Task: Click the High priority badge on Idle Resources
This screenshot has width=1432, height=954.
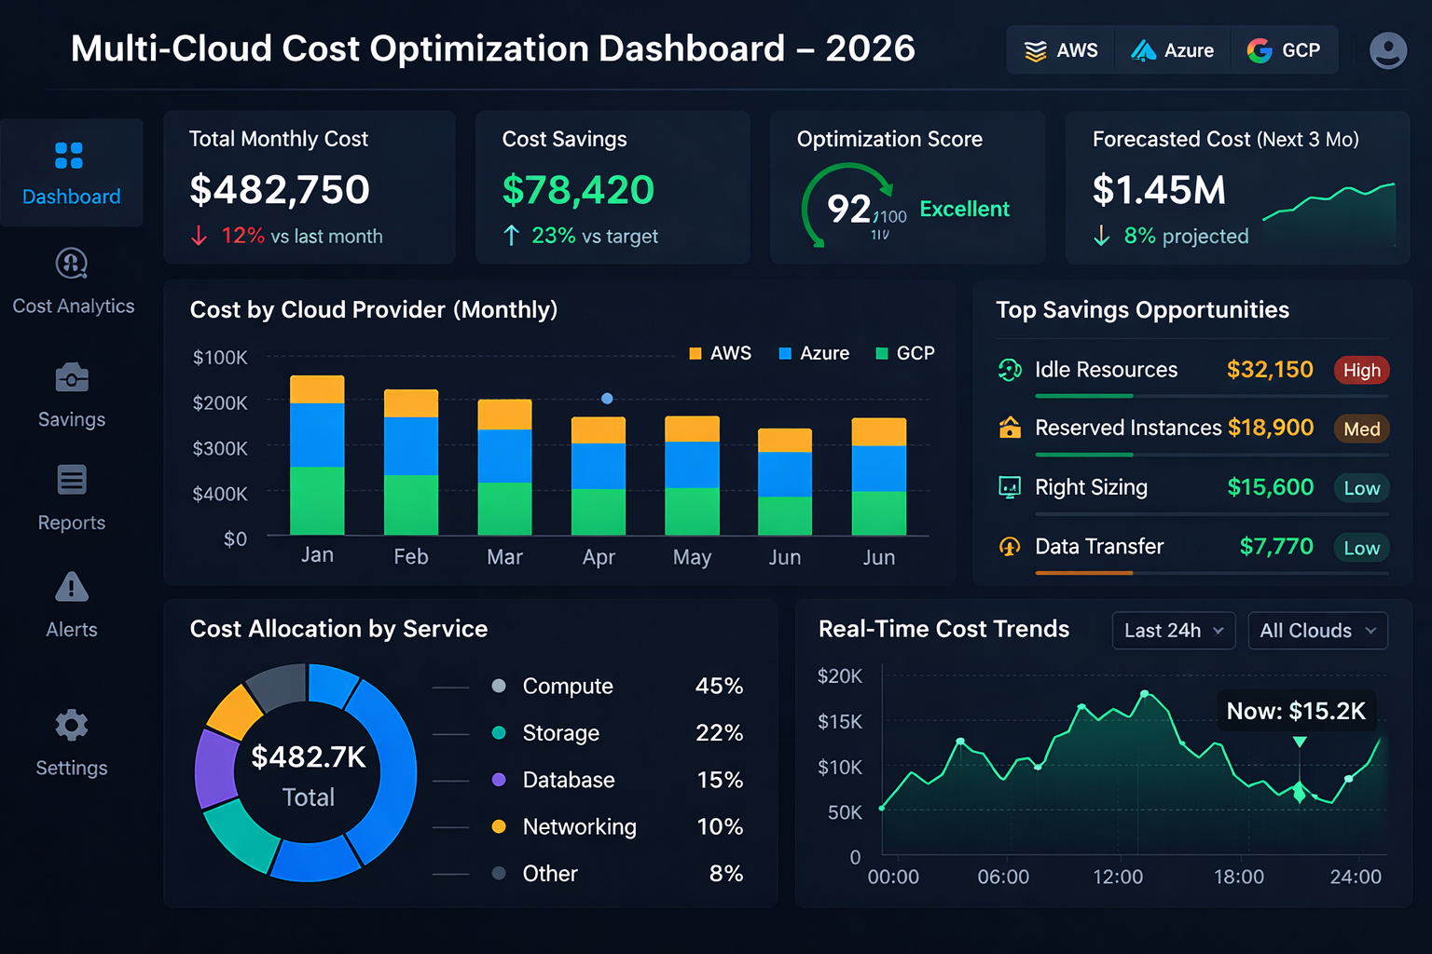Action: (1361, 370)
